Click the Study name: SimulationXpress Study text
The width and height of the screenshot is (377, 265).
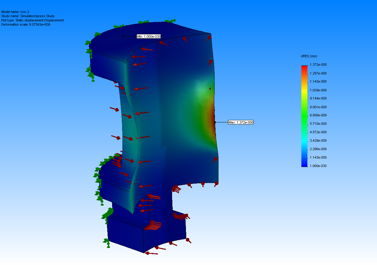(x=28, y=16)
